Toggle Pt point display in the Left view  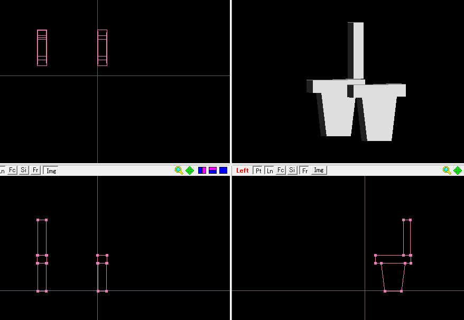pyautogui.click(x=258, y=170)
